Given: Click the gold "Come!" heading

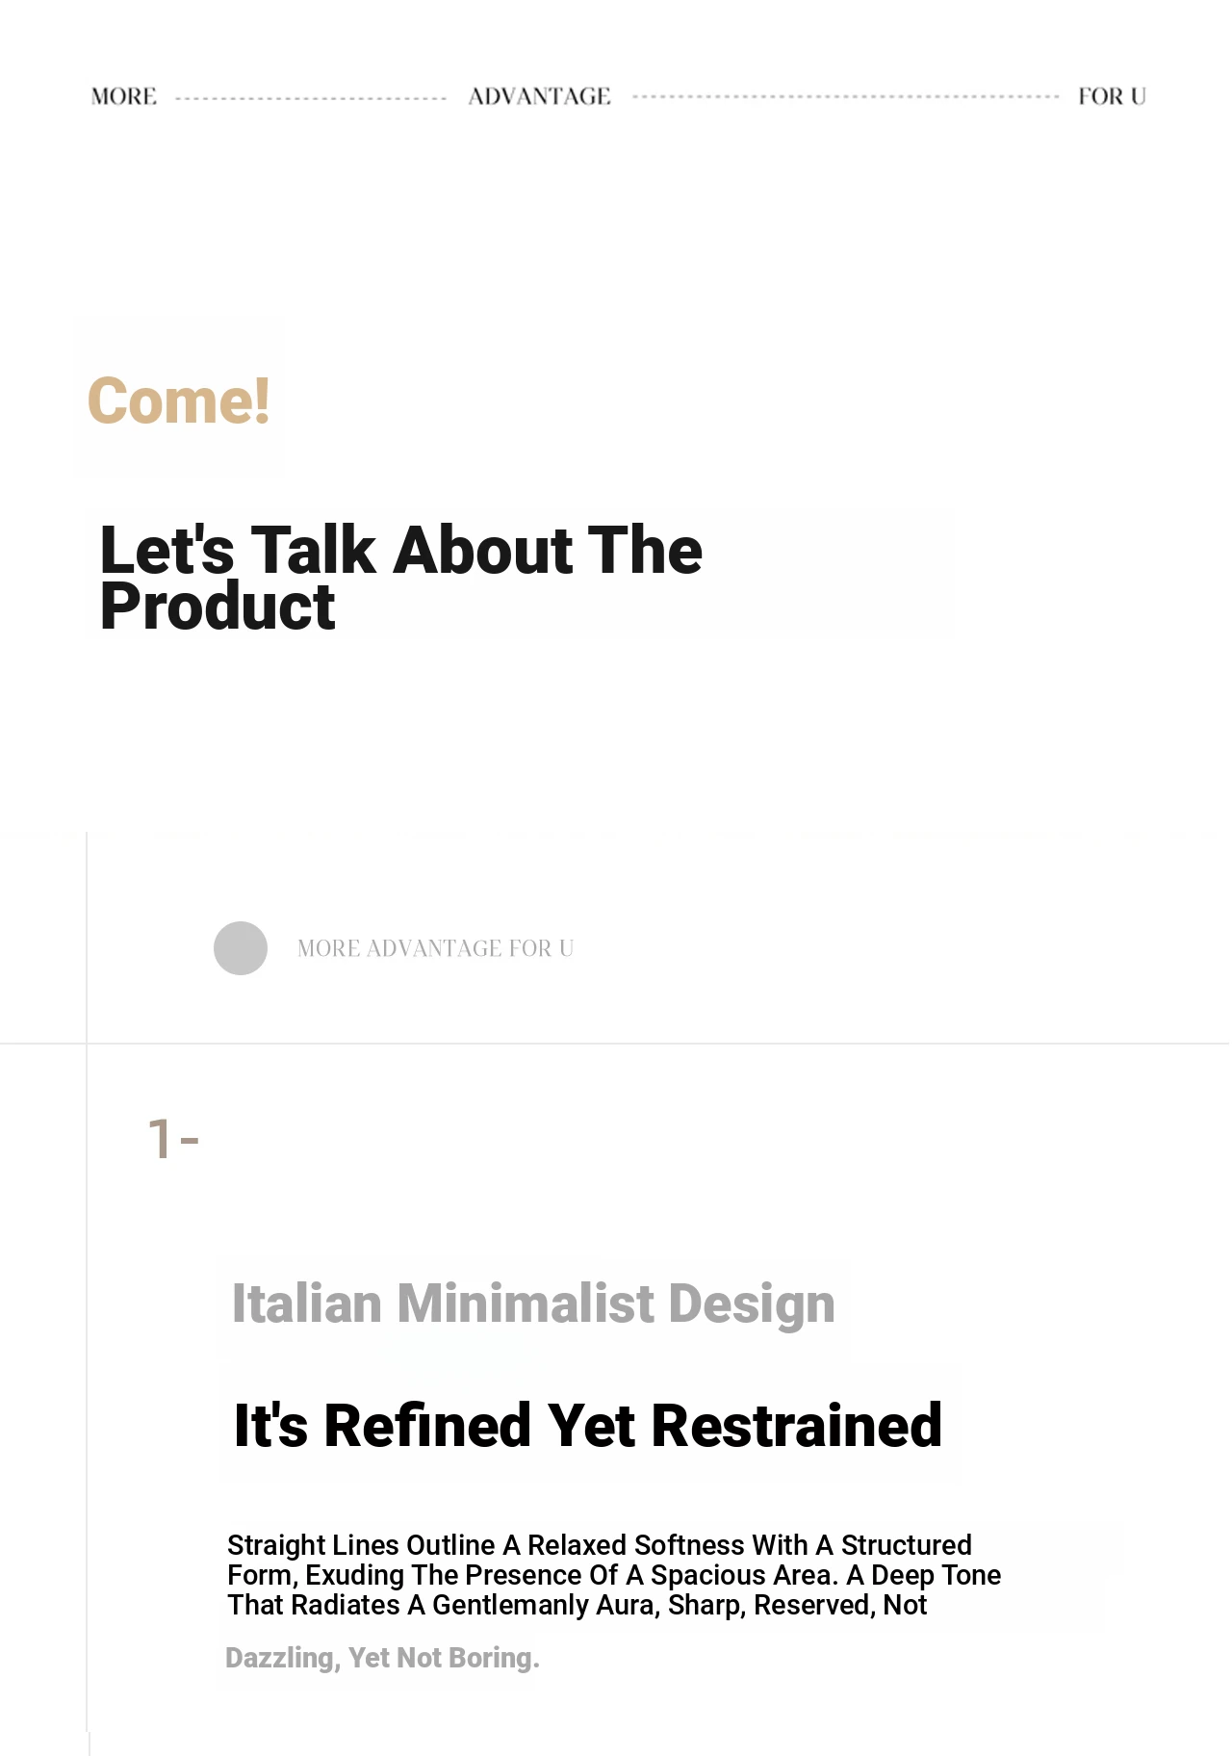Looking at the screenshot, I should click(x=179, y=400).
